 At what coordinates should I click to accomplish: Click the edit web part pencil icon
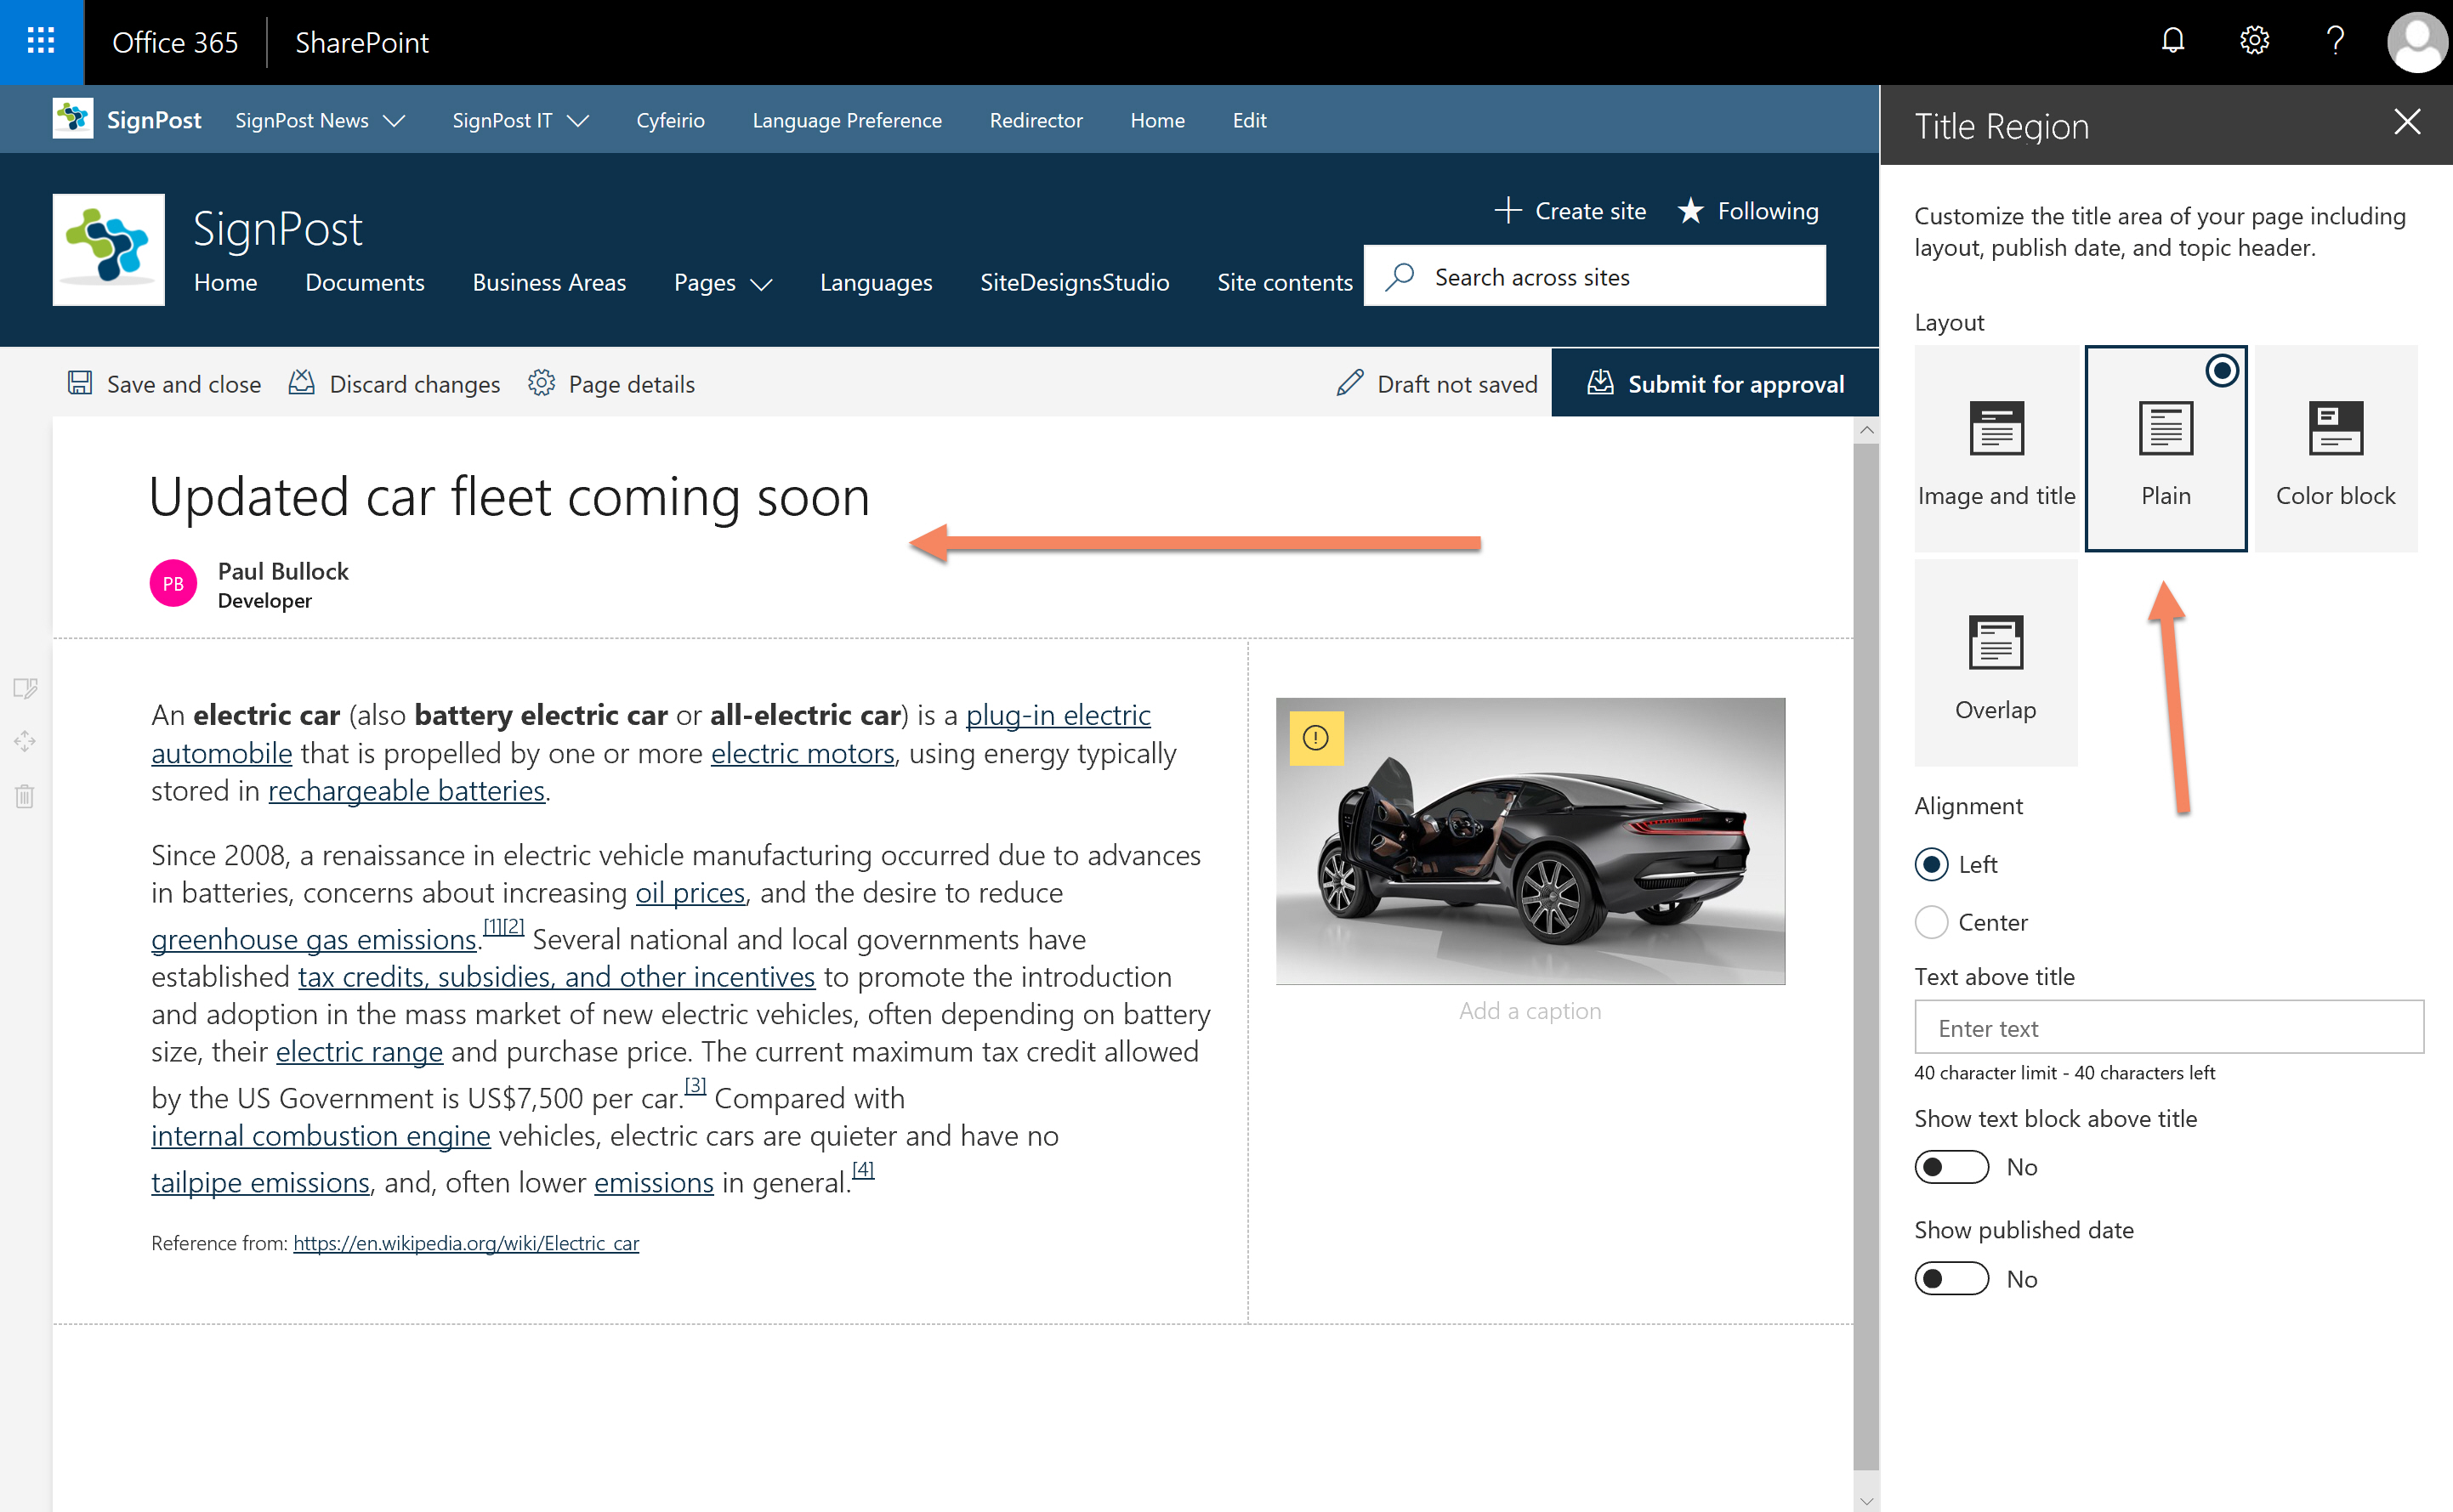(x=24, y=688)
